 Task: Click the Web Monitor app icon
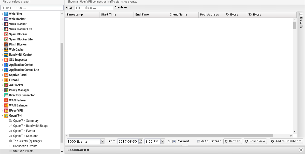click(6, 19)
